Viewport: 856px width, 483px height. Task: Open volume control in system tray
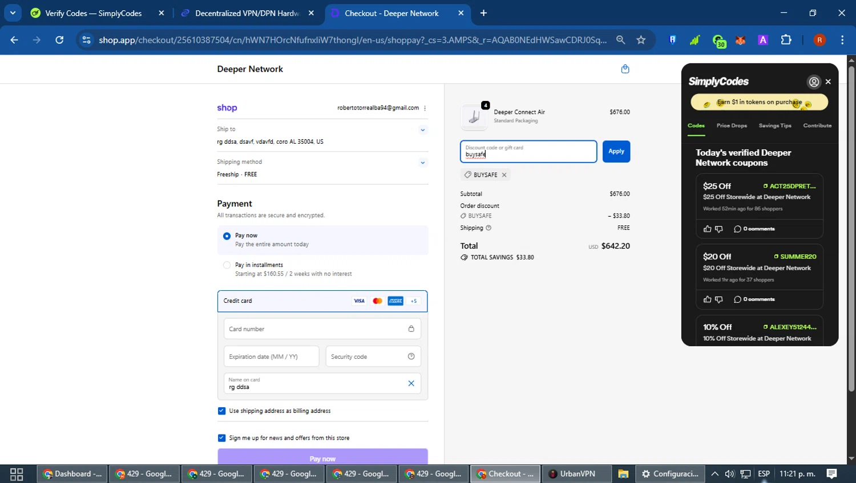click(x=729, y=474)
